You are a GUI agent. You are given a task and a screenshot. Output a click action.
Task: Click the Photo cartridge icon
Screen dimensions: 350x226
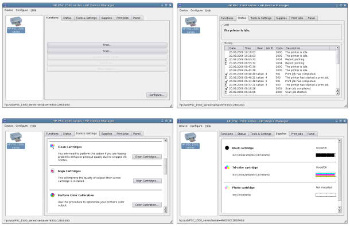[227, 188]
